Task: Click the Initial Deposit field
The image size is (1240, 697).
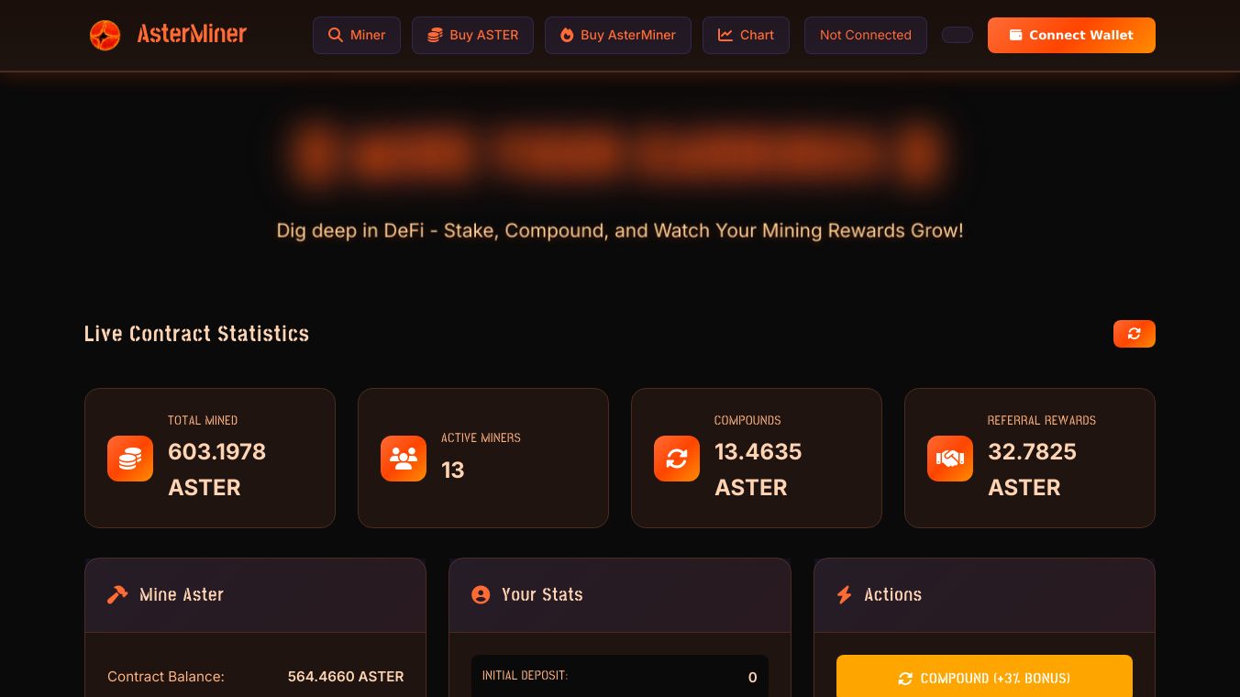Action: click(x=620, y=677)
